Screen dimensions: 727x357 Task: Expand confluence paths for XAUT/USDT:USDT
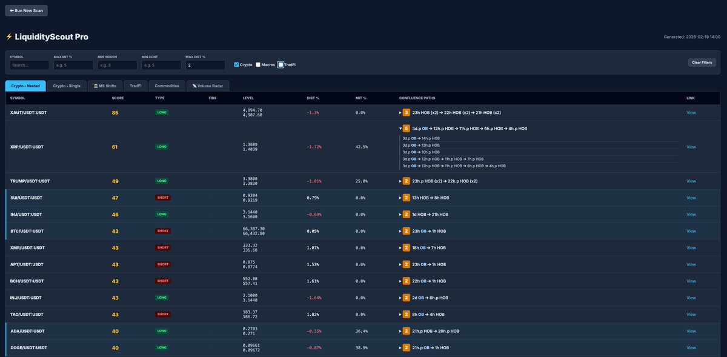coord(400,113)
